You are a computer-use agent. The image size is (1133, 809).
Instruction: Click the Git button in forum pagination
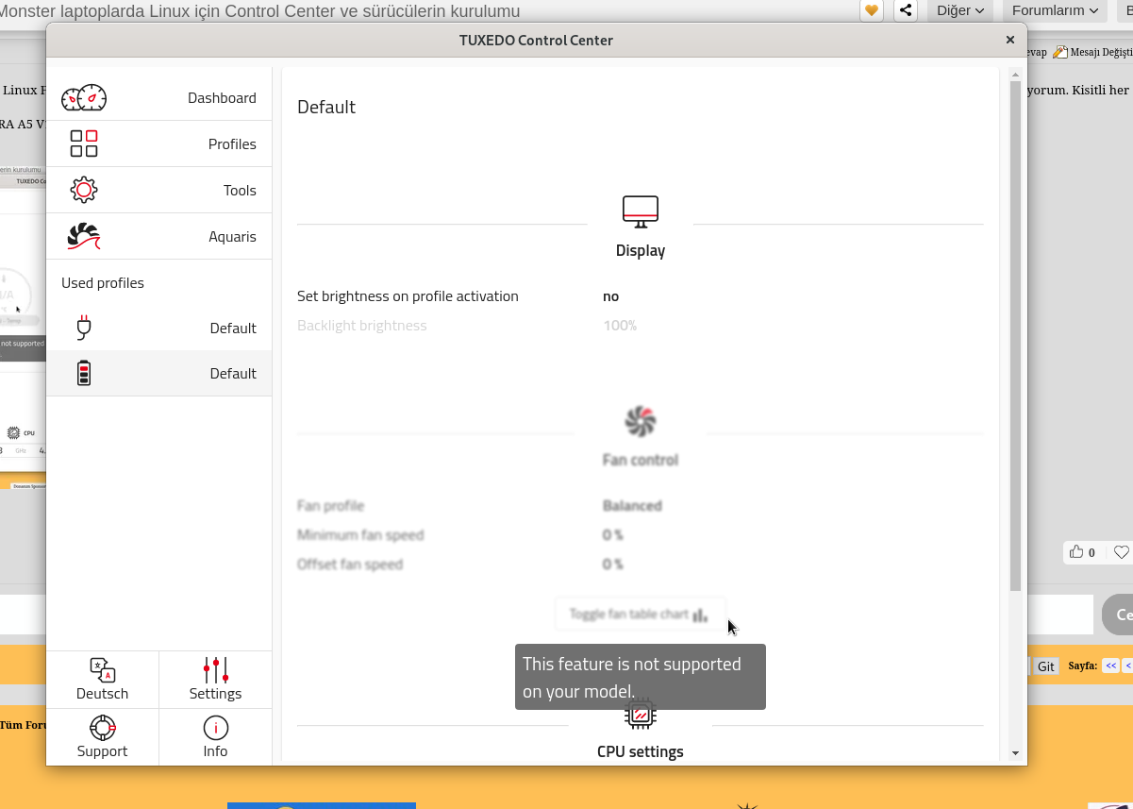coord(1046,666)
